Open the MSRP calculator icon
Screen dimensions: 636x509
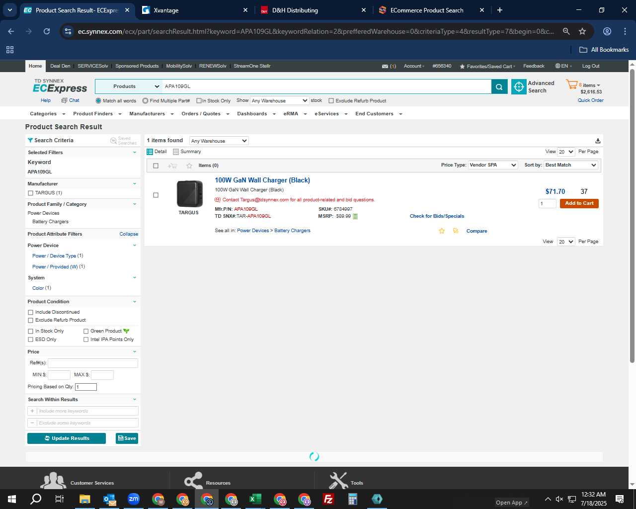(355, 216)
